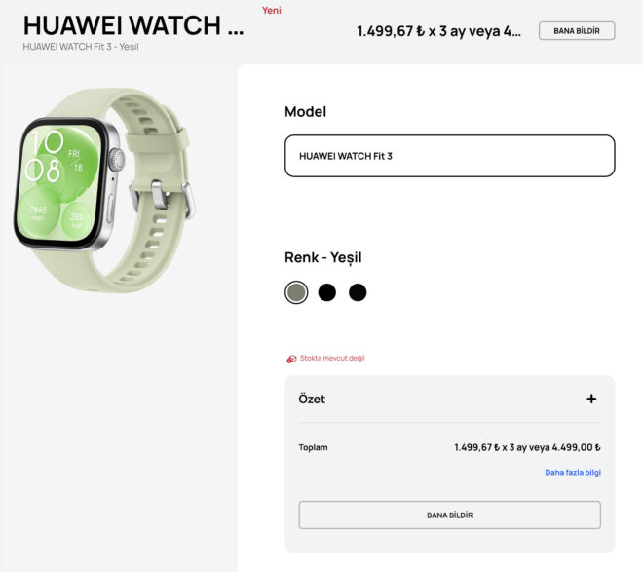This screenshot has width=643, height=572.
Task: Expand Özet with the plus icon
Action: coord(591,399)
